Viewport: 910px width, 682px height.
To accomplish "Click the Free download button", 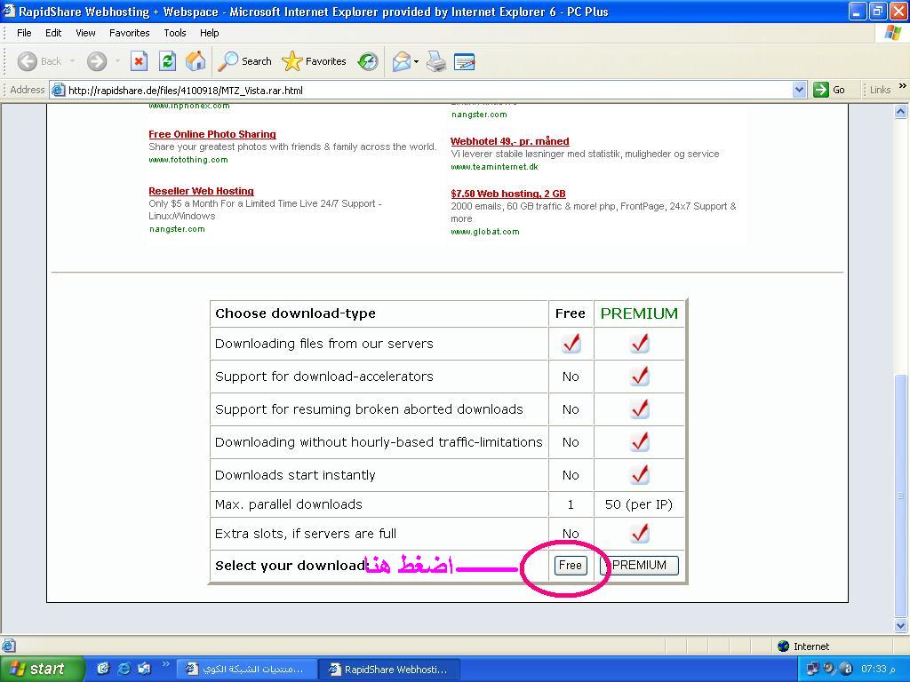I will click(x=571, y=566).
